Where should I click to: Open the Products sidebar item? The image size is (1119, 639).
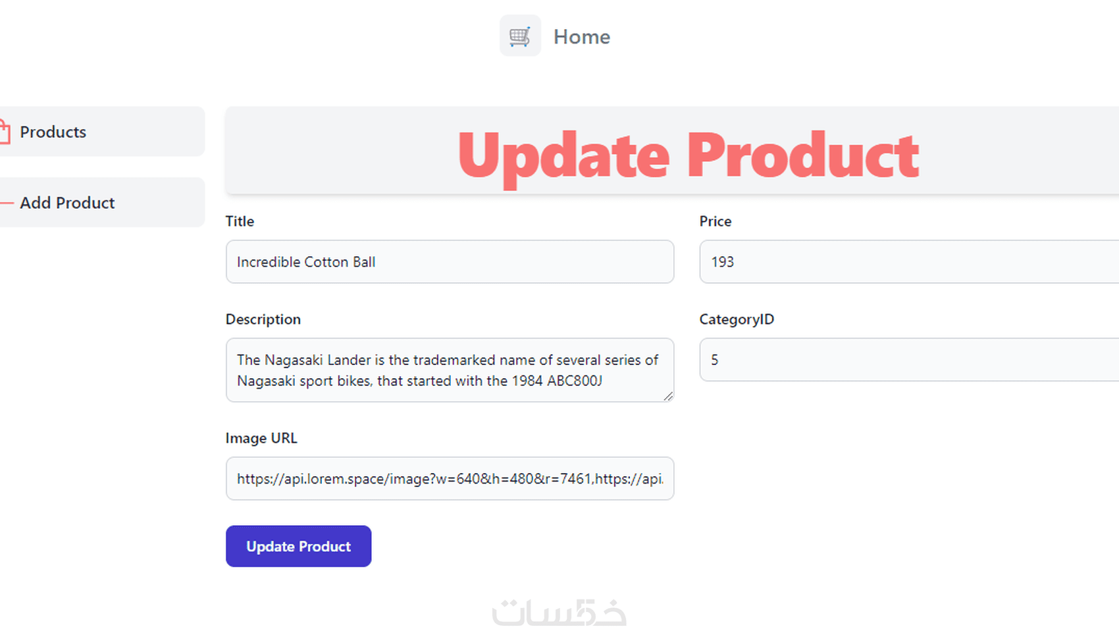(x=53, y=132)
